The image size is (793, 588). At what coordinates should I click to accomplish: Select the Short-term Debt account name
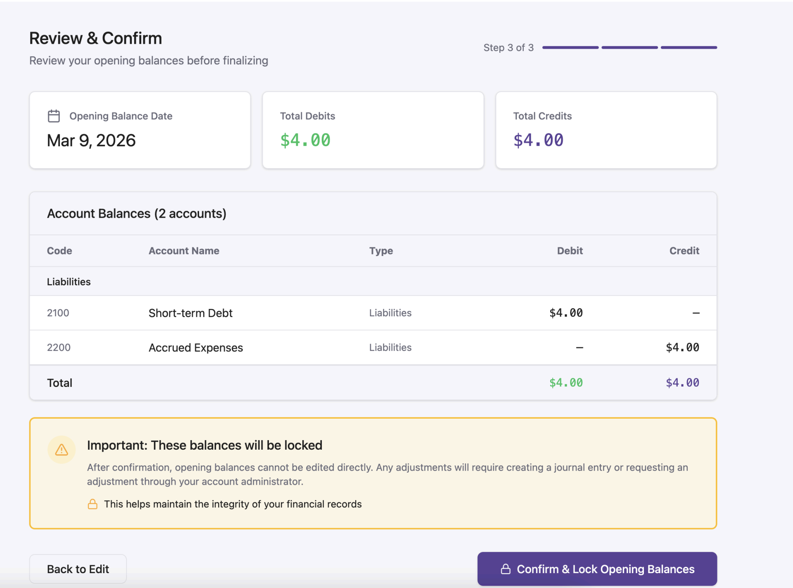(190, 313)
